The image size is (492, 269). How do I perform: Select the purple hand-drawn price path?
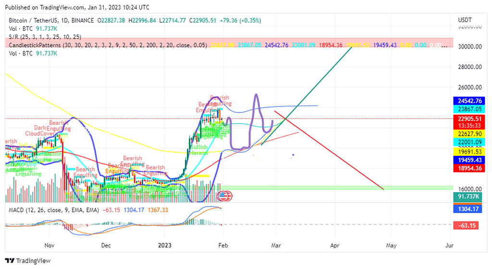[x=257, y=103]
